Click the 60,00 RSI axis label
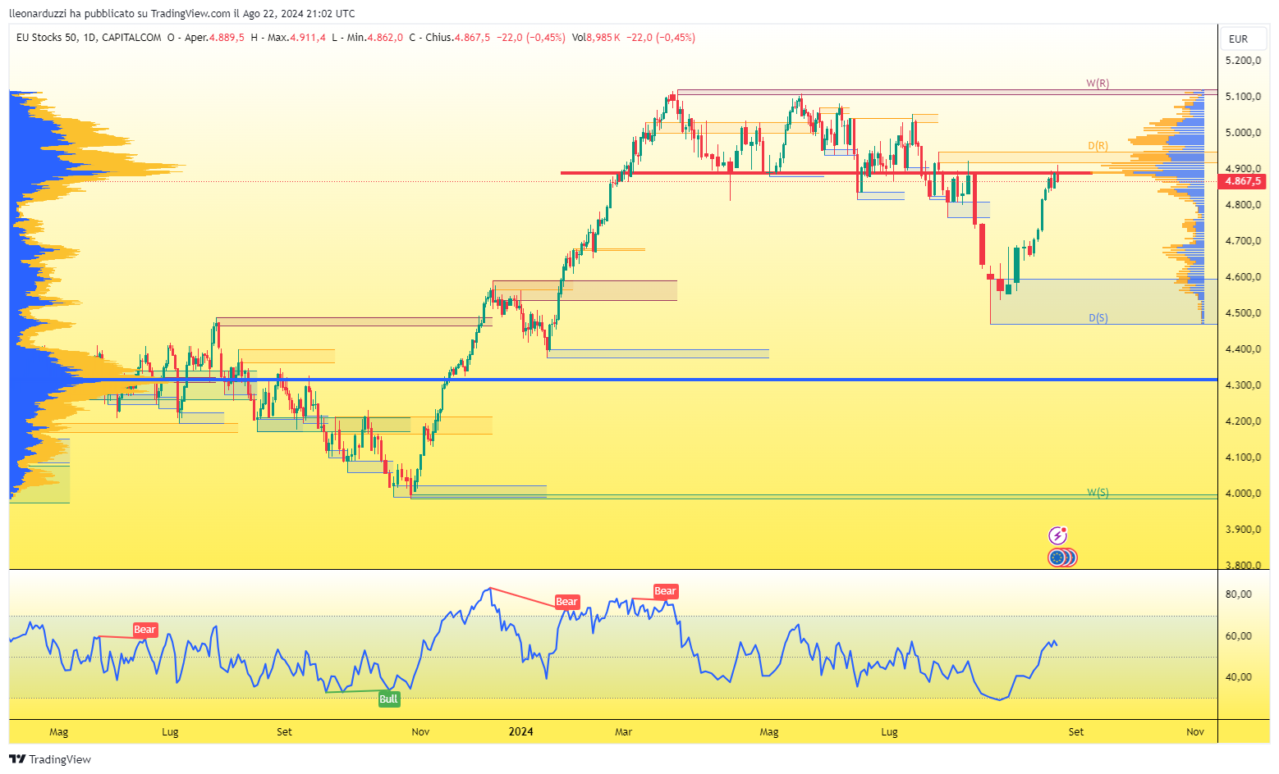The width and height of the screenshot is (1279, 774). click(1238, 636)
